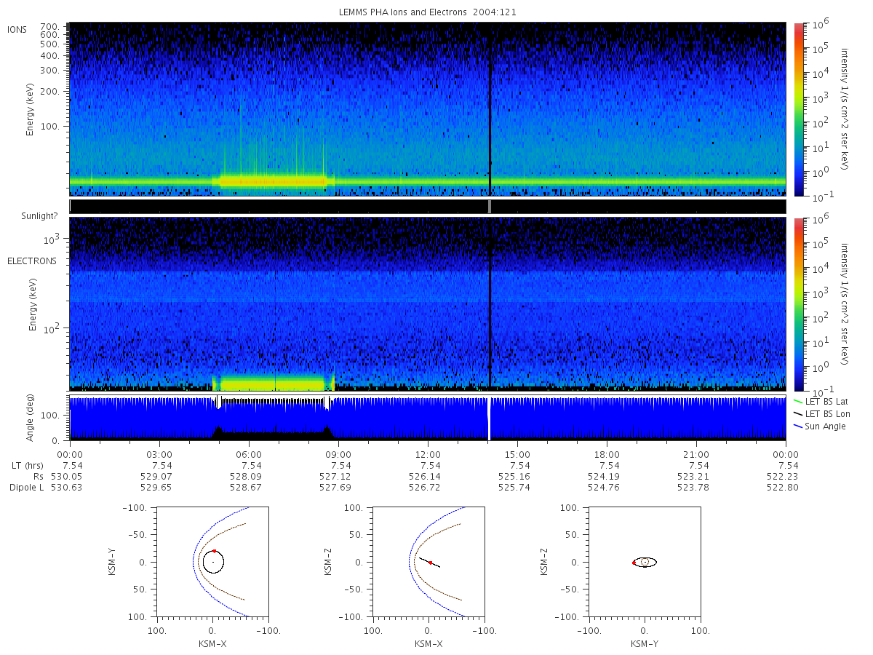873x655 pixels.
Task: Click the 06:00 time axis label
Action: [250, 455]
